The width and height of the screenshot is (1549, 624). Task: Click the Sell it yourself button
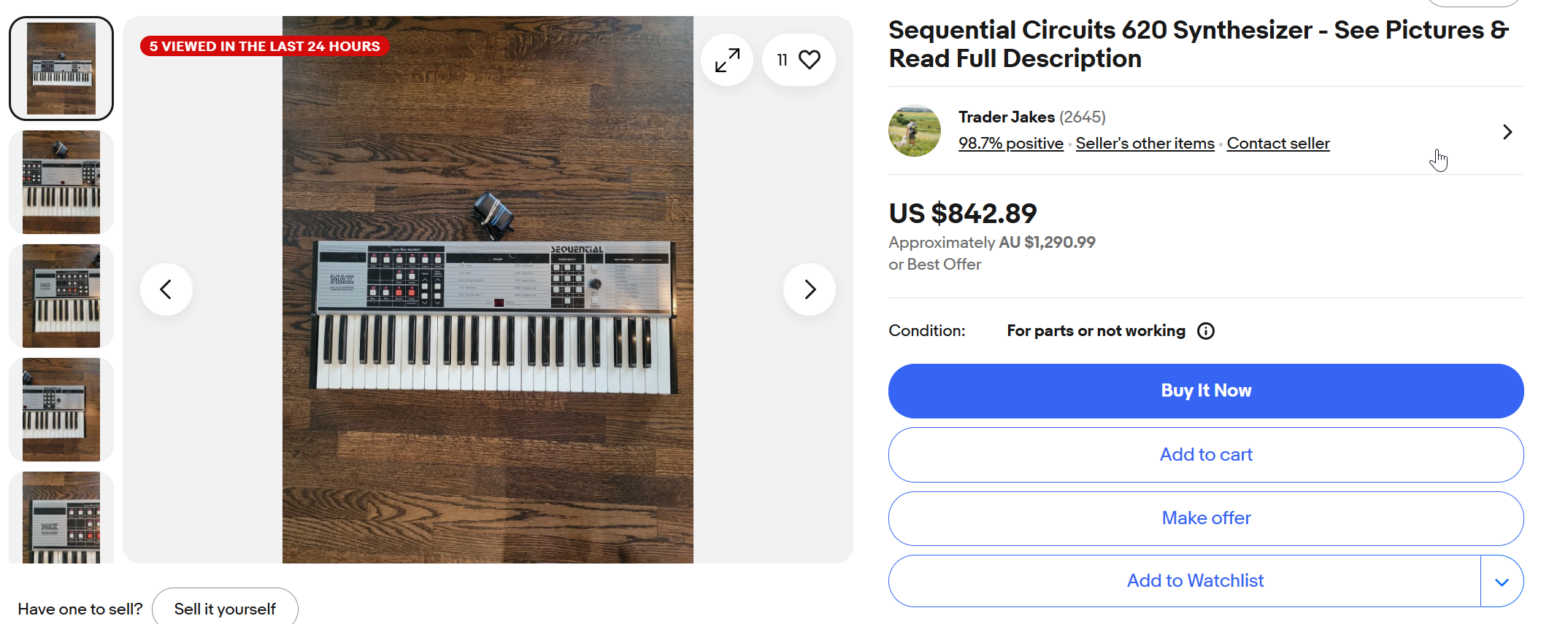click(225, 609)
